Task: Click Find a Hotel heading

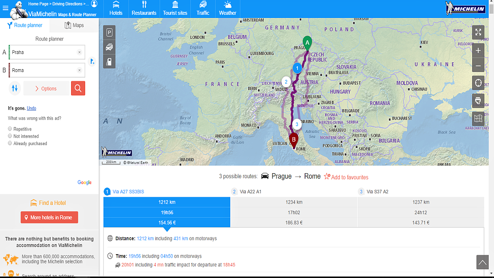Action: pyautogui.click(x=48, y=203)
